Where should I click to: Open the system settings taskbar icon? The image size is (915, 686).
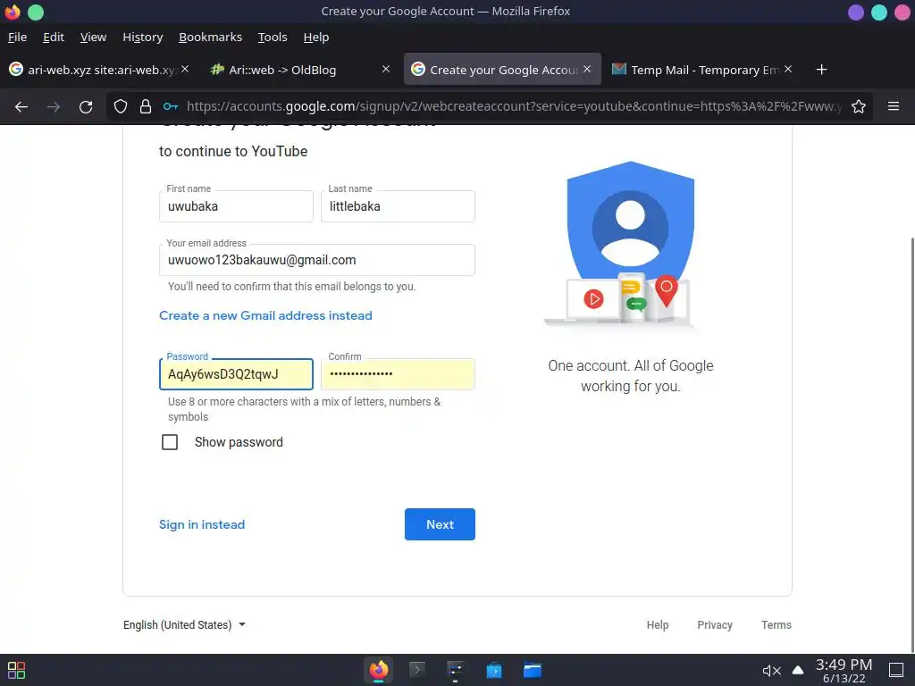pyautogui.click(x=455, y=670)
